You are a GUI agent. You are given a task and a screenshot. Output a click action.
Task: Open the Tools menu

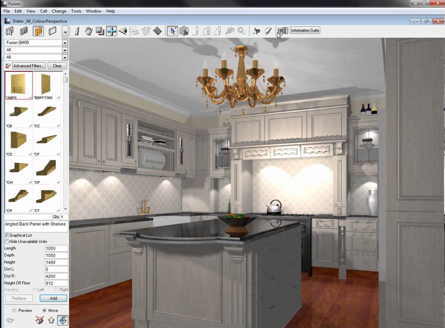(x=76, y=11)
